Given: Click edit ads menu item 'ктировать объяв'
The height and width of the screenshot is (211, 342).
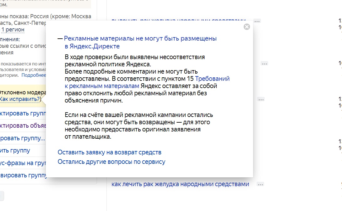Looking at the screenshot, I should click(23, 125).
